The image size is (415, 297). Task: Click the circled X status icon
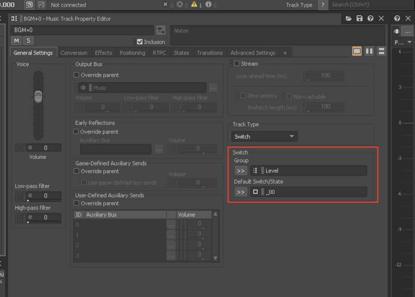tap(180, 4)
